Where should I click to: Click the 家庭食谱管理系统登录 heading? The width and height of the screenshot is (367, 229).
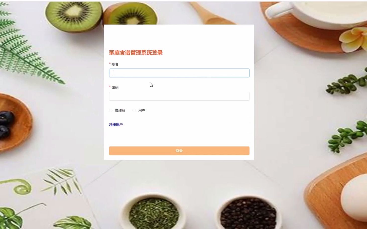pyautogui.click(x=136, y=53)
